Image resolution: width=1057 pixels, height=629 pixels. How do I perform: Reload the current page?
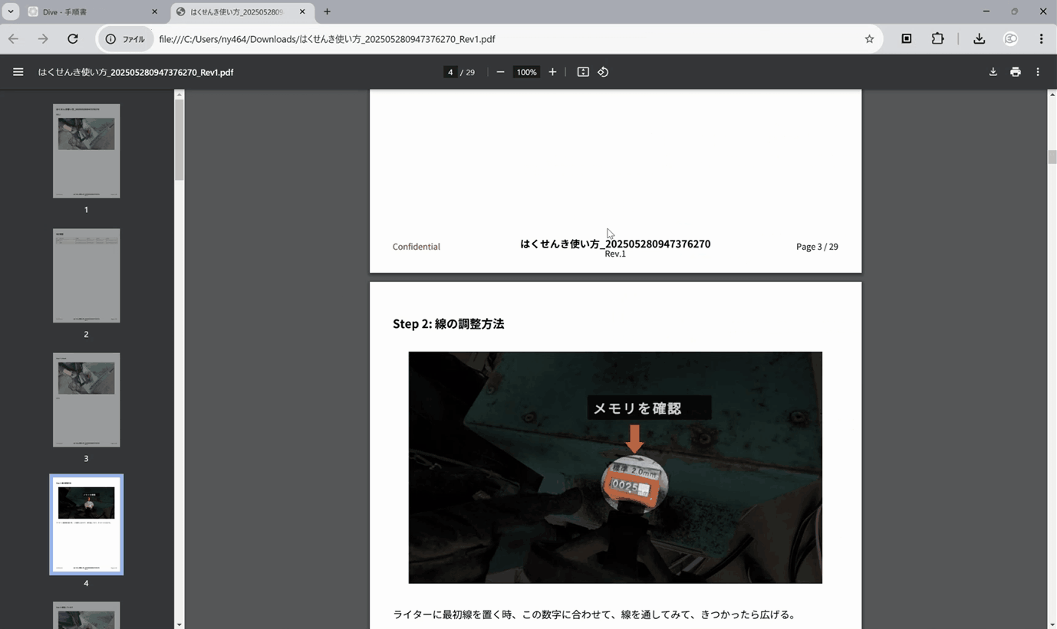click(73, 39)
